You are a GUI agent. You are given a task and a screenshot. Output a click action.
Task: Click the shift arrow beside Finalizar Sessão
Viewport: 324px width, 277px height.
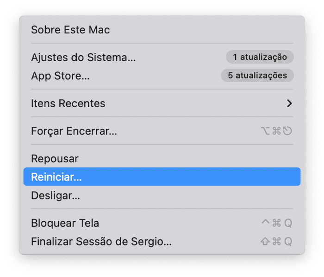coord(265,241)
